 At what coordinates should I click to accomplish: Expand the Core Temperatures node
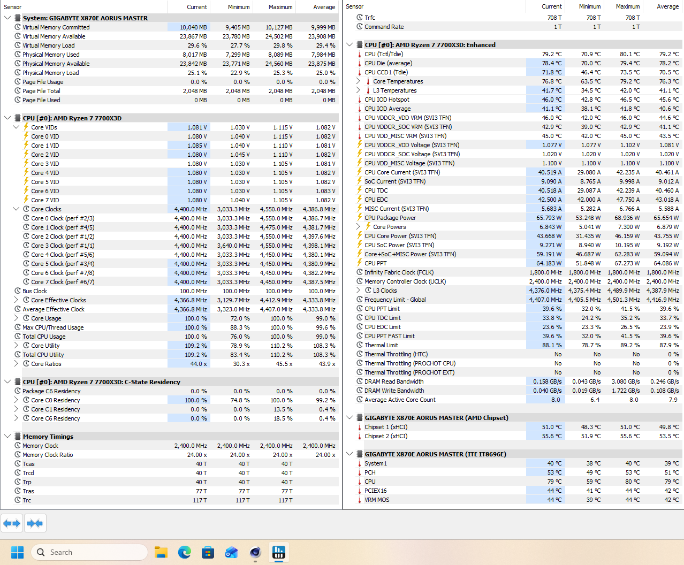[x=358, y=81]
